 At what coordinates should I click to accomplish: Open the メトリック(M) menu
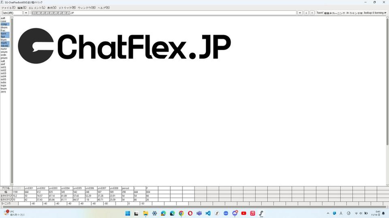pyautogui.click(x=67, y=8)
